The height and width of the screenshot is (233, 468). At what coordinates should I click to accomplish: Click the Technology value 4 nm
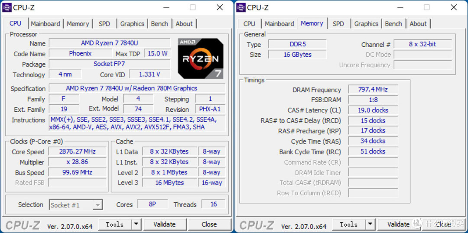[65, 74]
